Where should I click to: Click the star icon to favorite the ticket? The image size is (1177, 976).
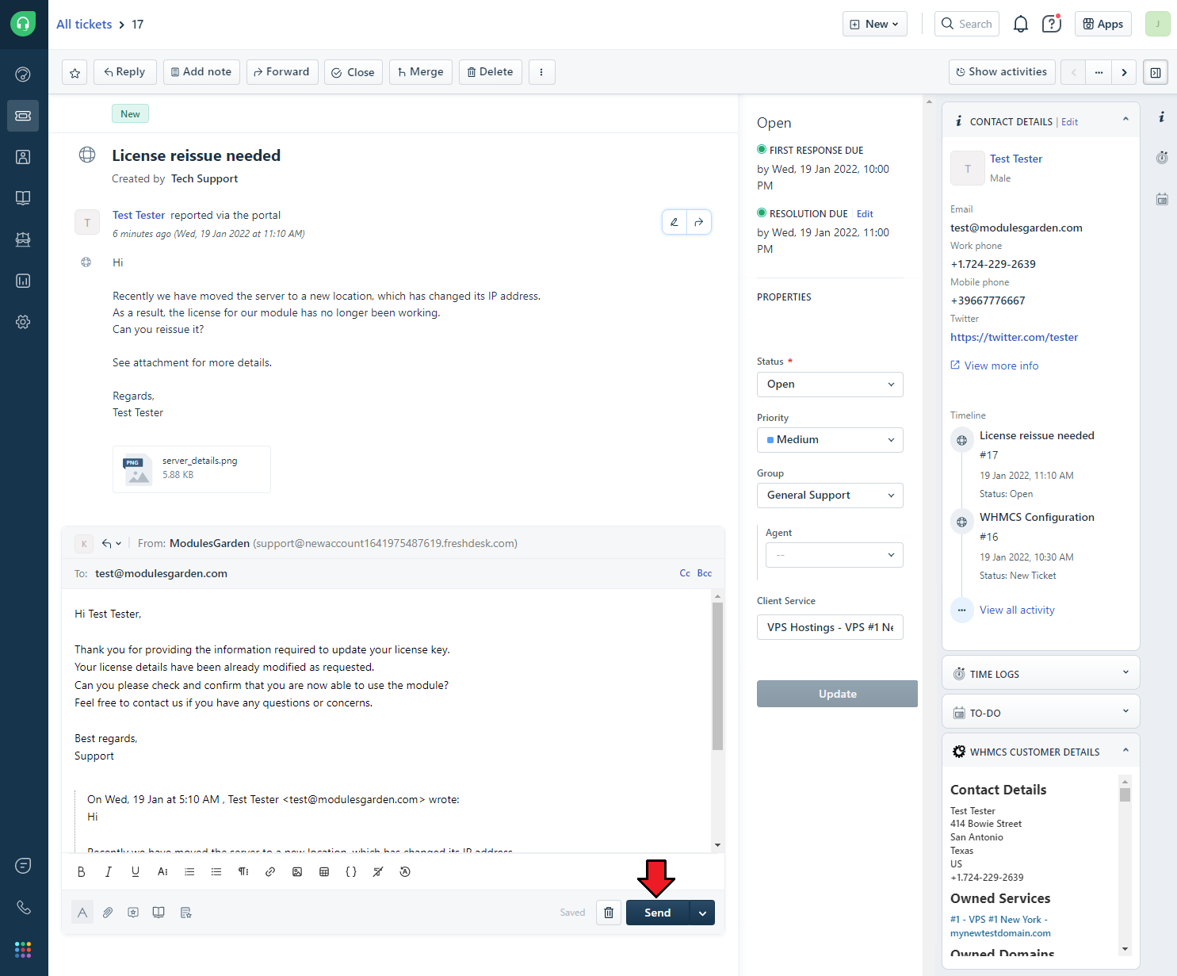pos(75,73)
